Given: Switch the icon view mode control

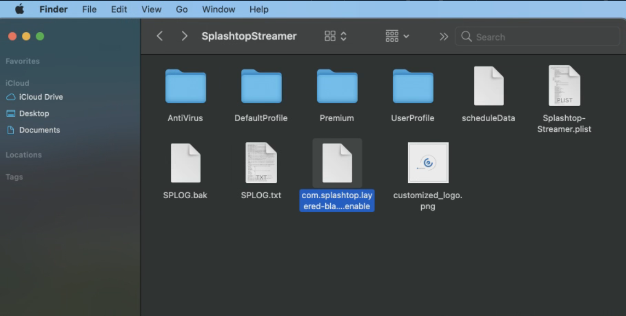Looking at the screenshot, I should pyautogui.click(x=335, y=36).
